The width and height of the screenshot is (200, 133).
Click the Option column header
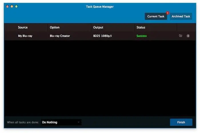(55, 27)
